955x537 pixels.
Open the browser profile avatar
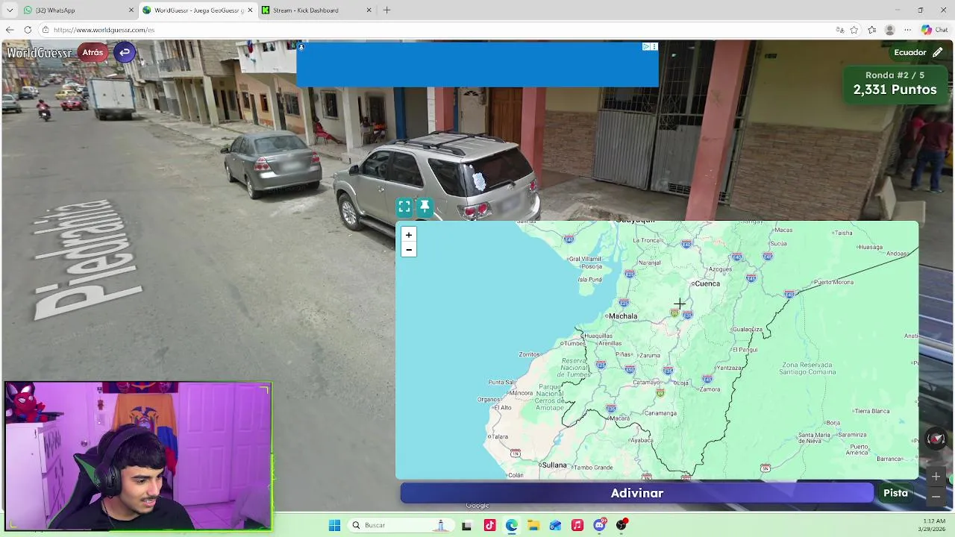click(889, 30)
